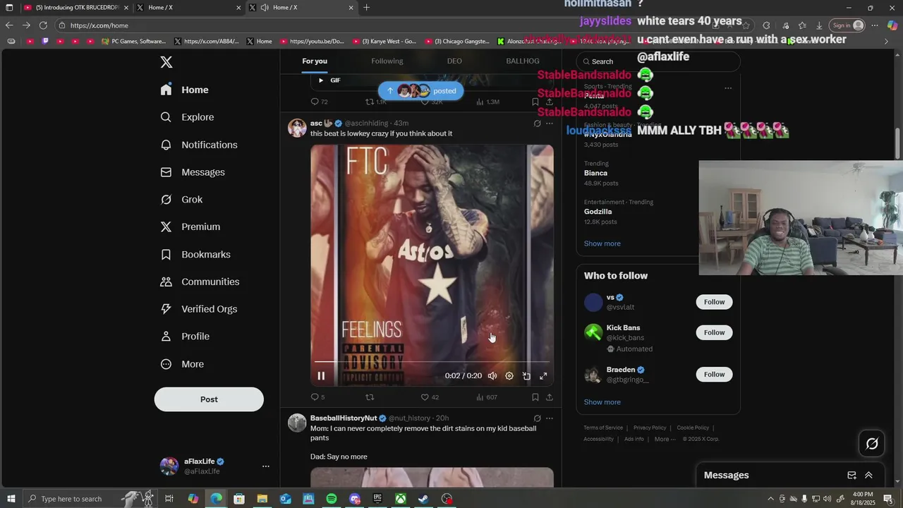The image size is (903, 508).
Task: Expand the Messages drawer
Action: point(868,476)
